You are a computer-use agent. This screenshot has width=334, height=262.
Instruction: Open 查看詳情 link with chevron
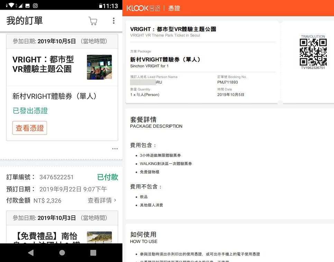pyautogui.click(x=102, y=200)
